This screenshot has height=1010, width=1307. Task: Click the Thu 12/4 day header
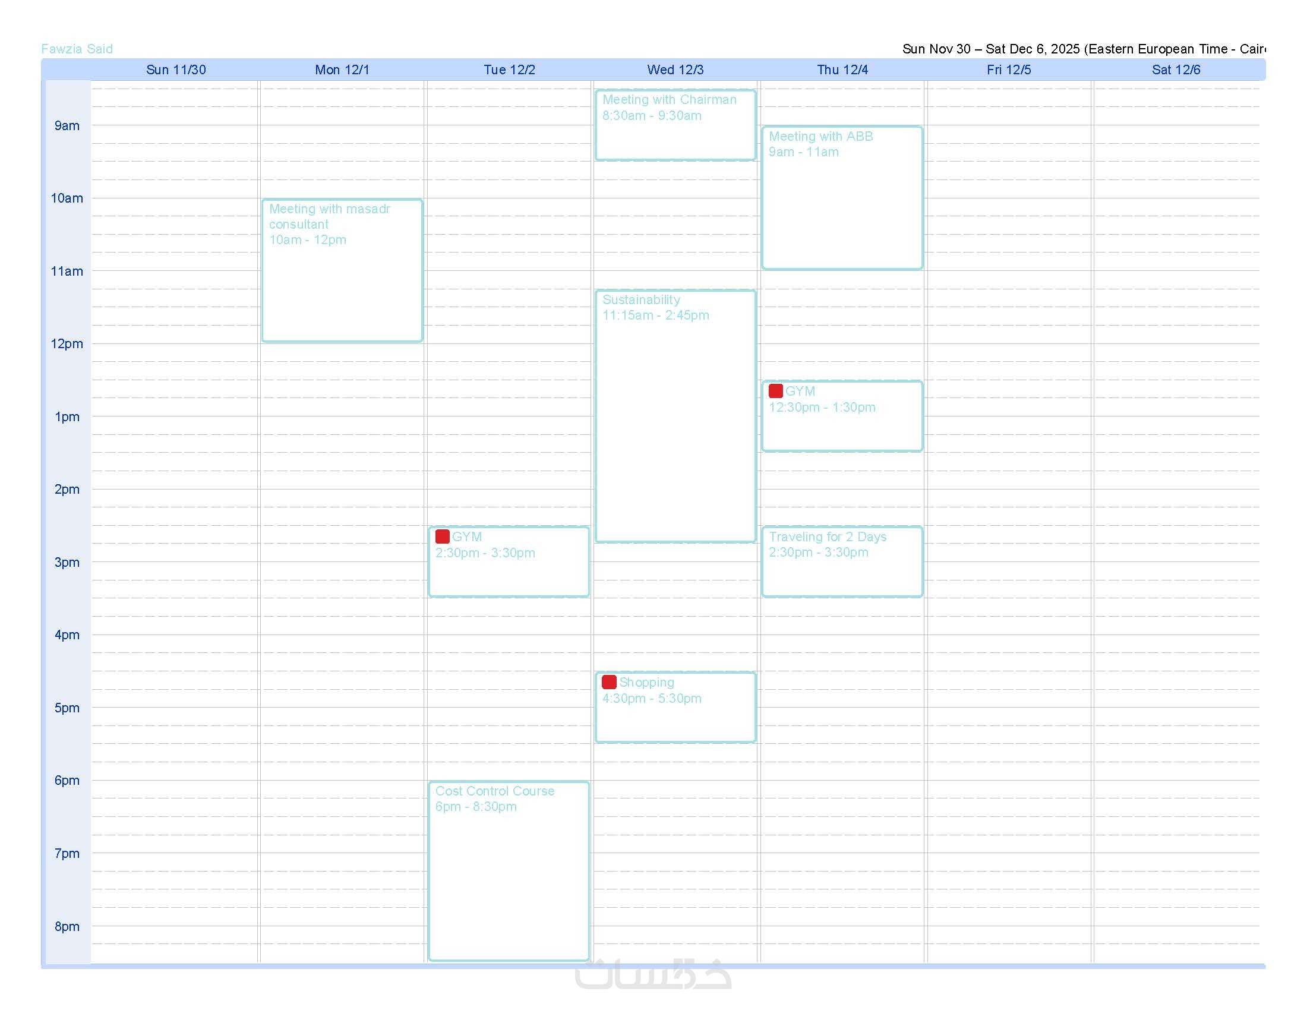point(842,70)
